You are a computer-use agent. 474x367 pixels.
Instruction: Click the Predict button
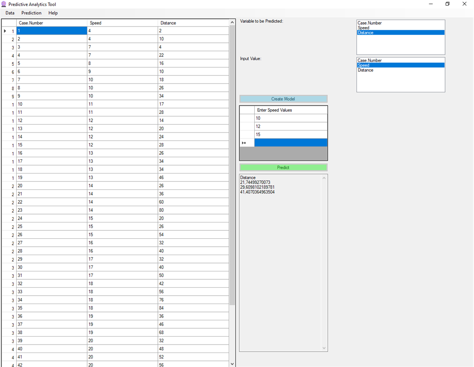pyautogui.click(x=283, y=167)
